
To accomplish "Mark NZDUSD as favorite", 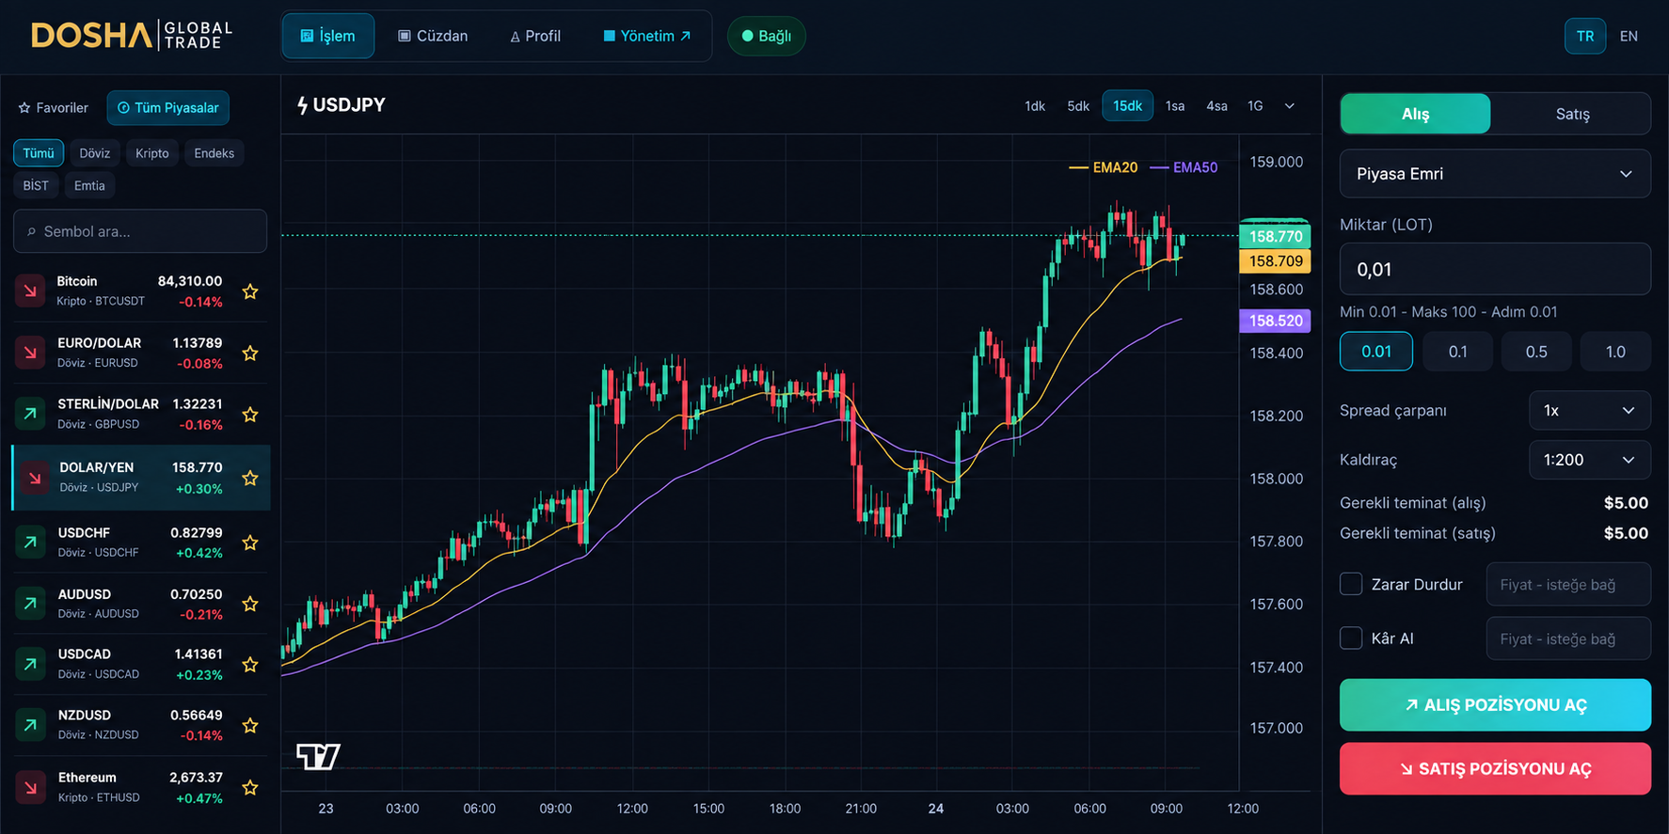I will (x=250, y=726).
